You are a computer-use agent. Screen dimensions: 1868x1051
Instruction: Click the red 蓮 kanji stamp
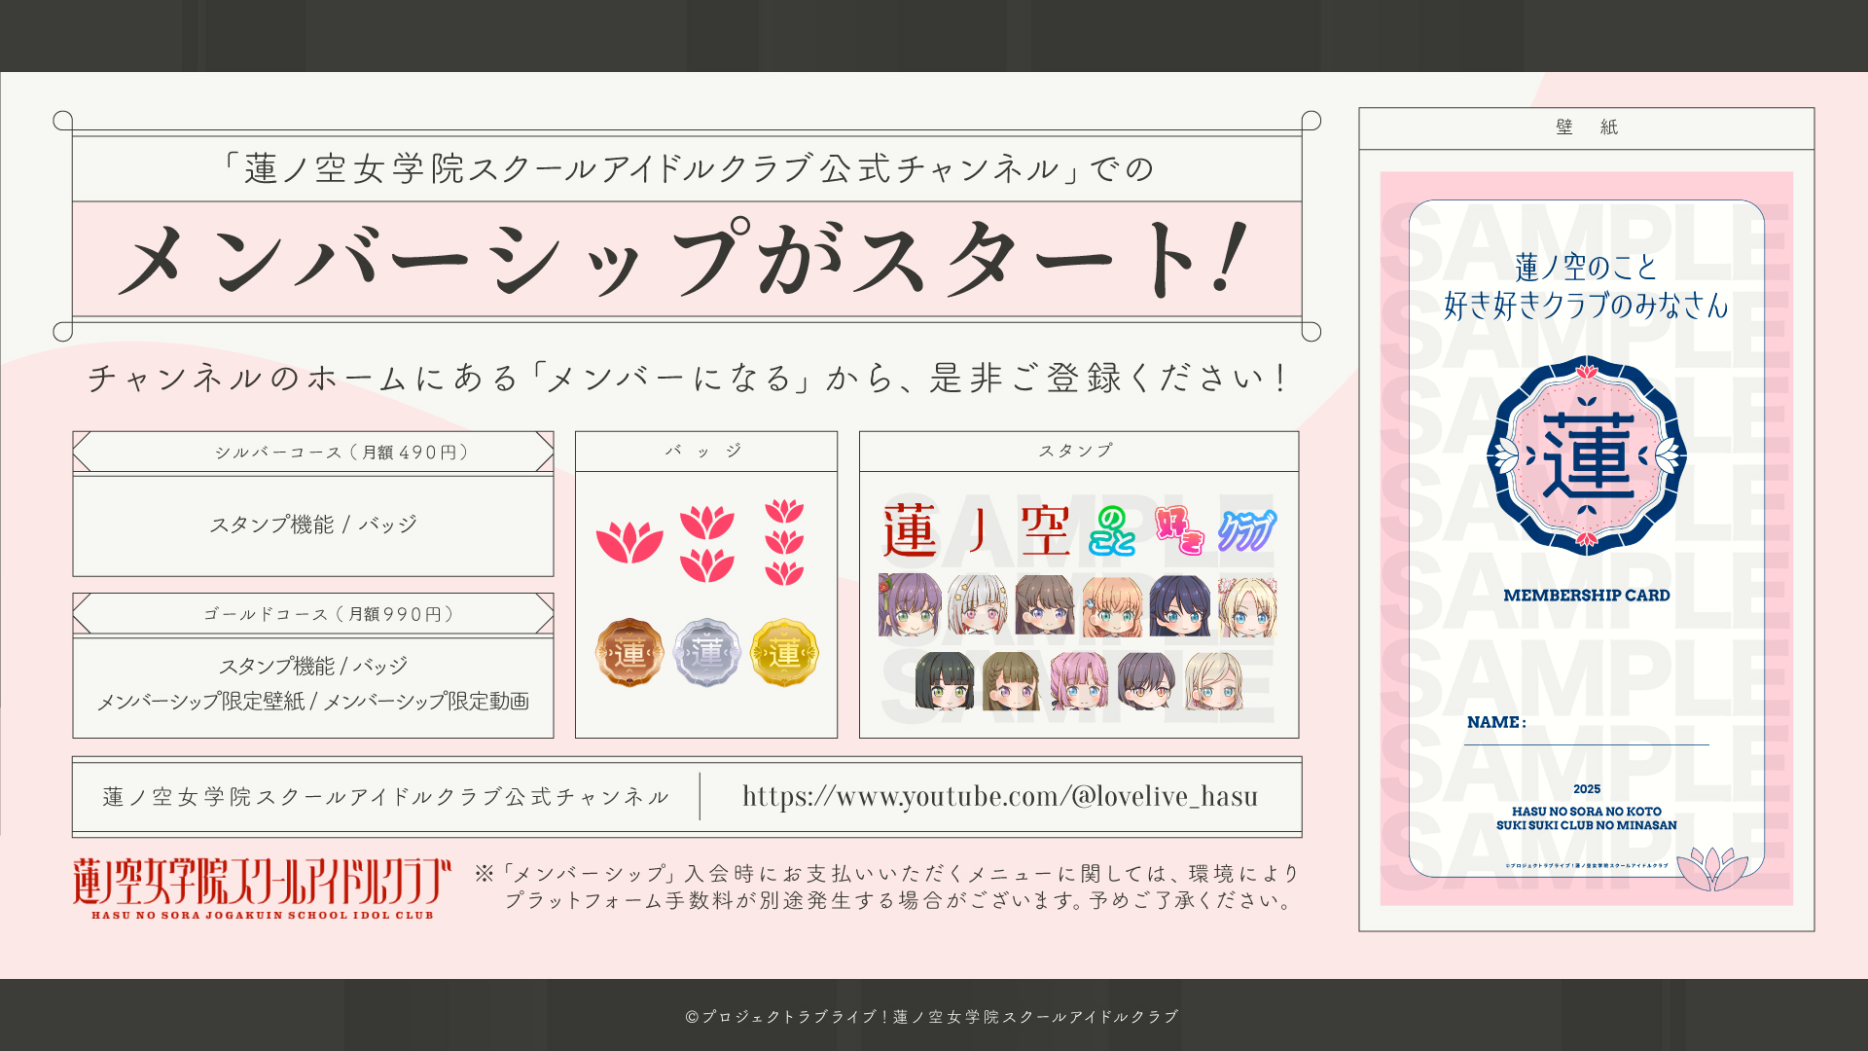(911, 530)
